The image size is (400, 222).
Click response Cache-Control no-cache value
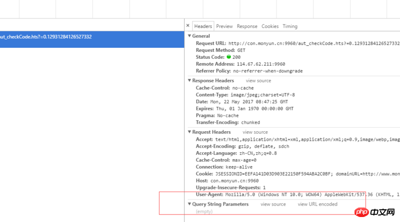[x=243, y=88]
